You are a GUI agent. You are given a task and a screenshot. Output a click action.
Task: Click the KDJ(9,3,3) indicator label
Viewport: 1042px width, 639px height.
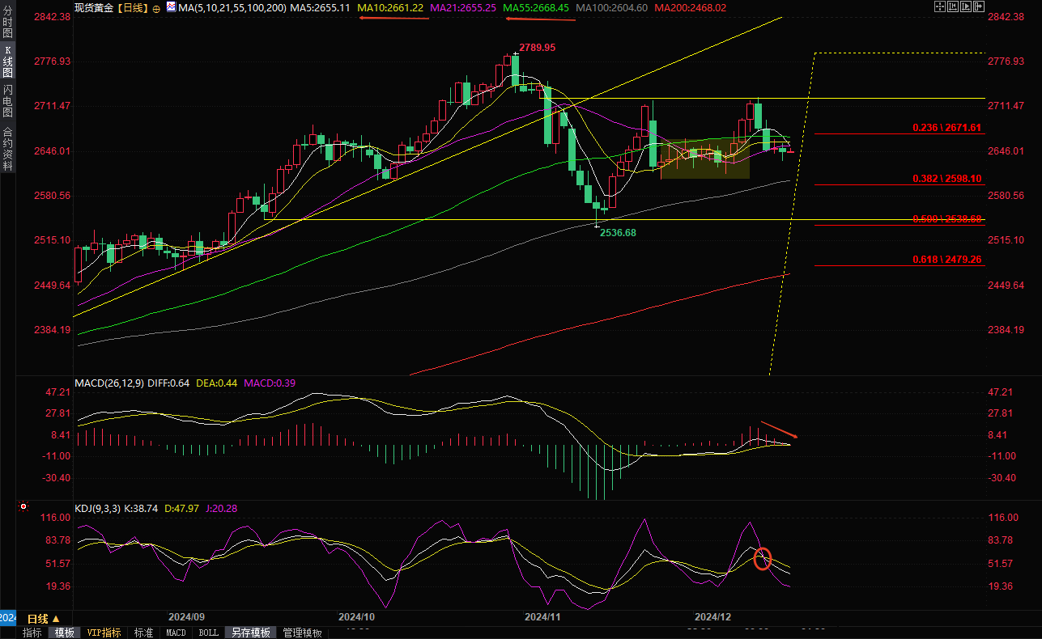click(x=97, y=508)
